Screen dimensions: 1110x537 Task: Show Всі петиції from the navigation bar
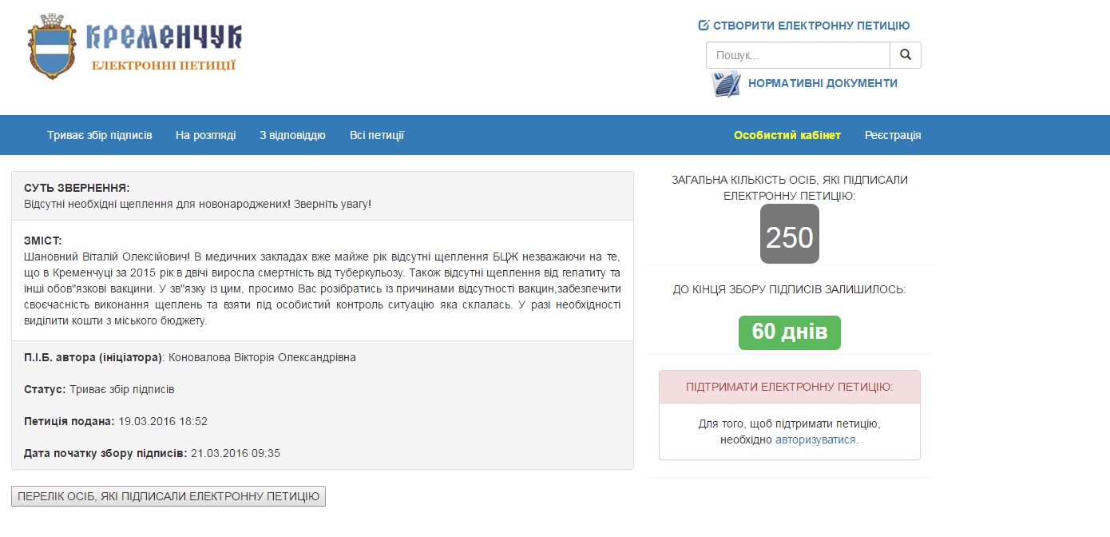click(x=377, y=135)
